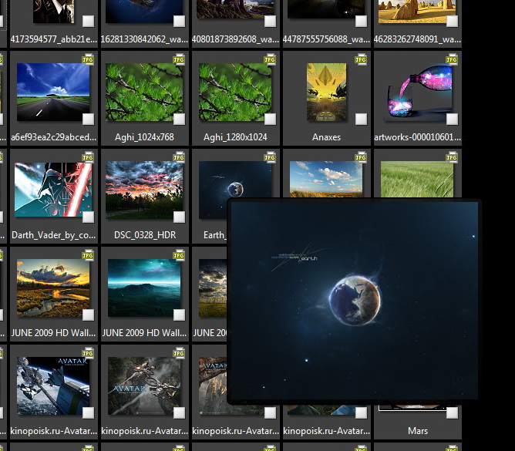
Task: Select the green grass field thumbnail
Action: (x=417, y=179)
